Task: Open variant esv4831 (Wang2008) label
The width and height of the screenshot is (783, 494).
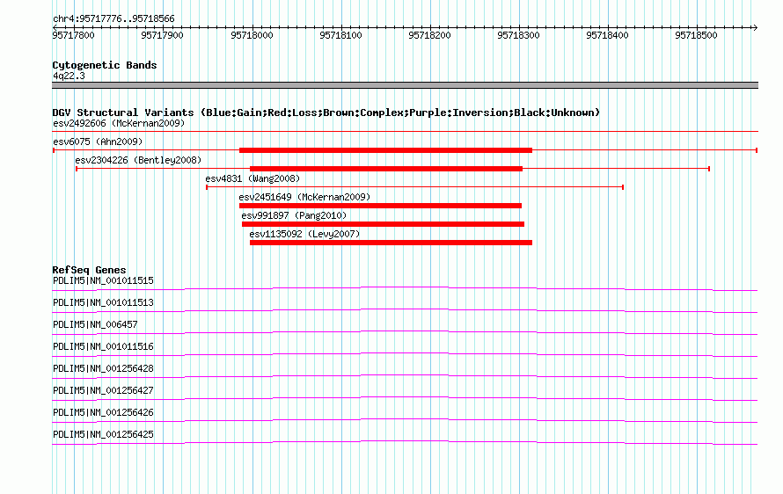Action: [252, 178]
